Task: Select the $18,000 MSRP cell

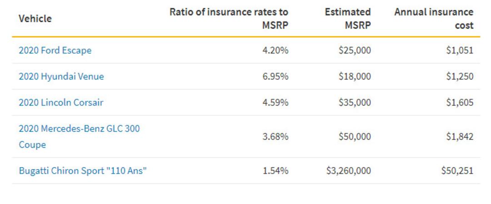Action: coord(355,76)
